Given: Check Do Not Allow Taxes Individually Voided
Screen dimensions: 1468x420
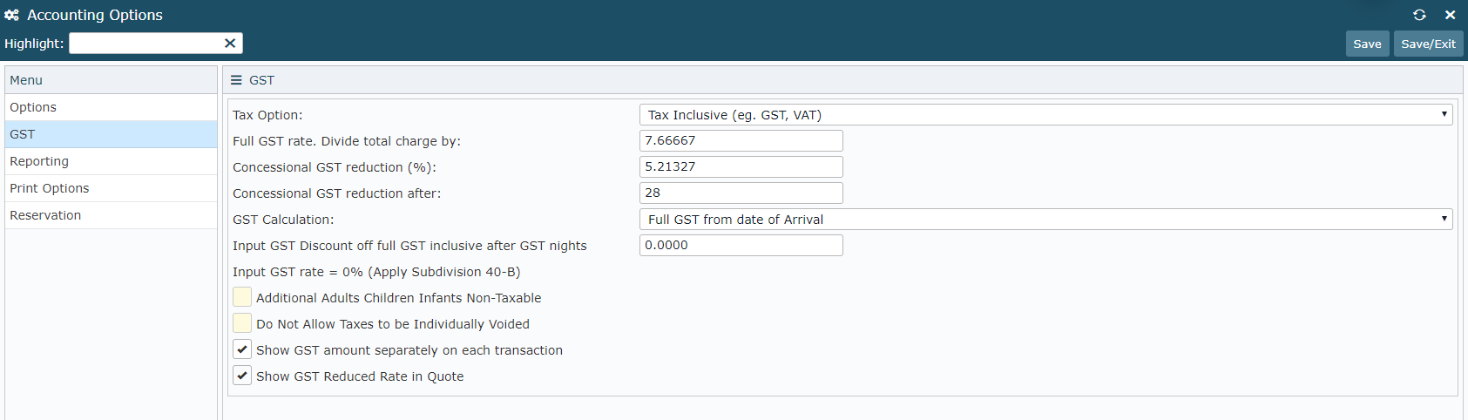Looking at the screenshot, I should tap(242, 323).
